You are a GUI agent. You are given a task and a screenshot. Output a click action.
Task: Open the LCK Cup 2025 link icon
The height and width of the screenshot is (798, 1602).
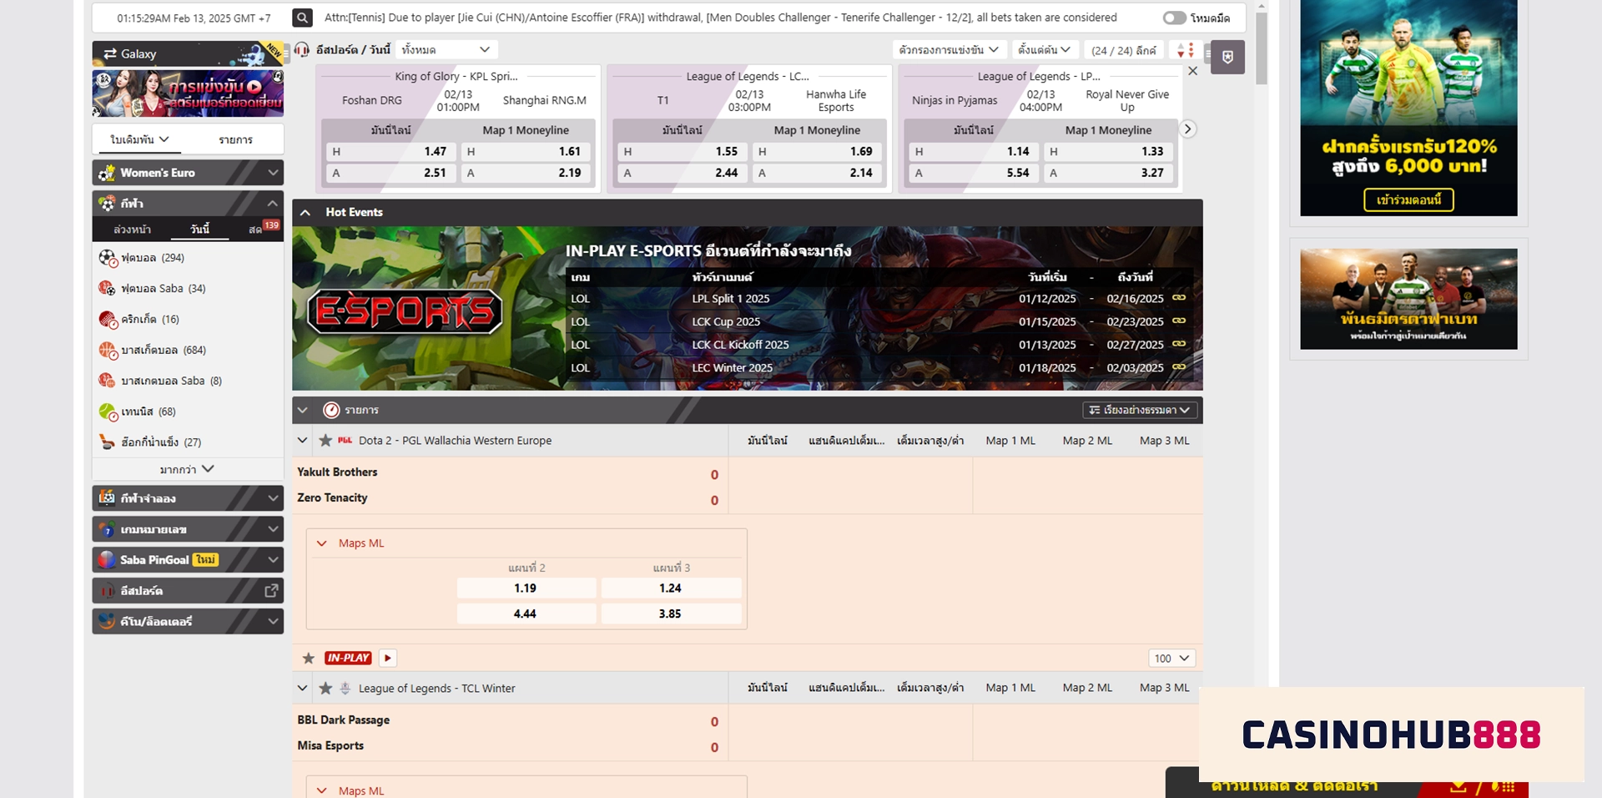pyautogui.click(x=1178, y=321)
